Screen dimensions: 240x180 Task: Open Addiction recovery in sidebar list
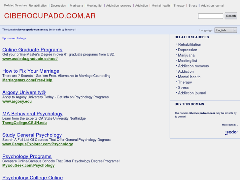(x=193, y=66)
